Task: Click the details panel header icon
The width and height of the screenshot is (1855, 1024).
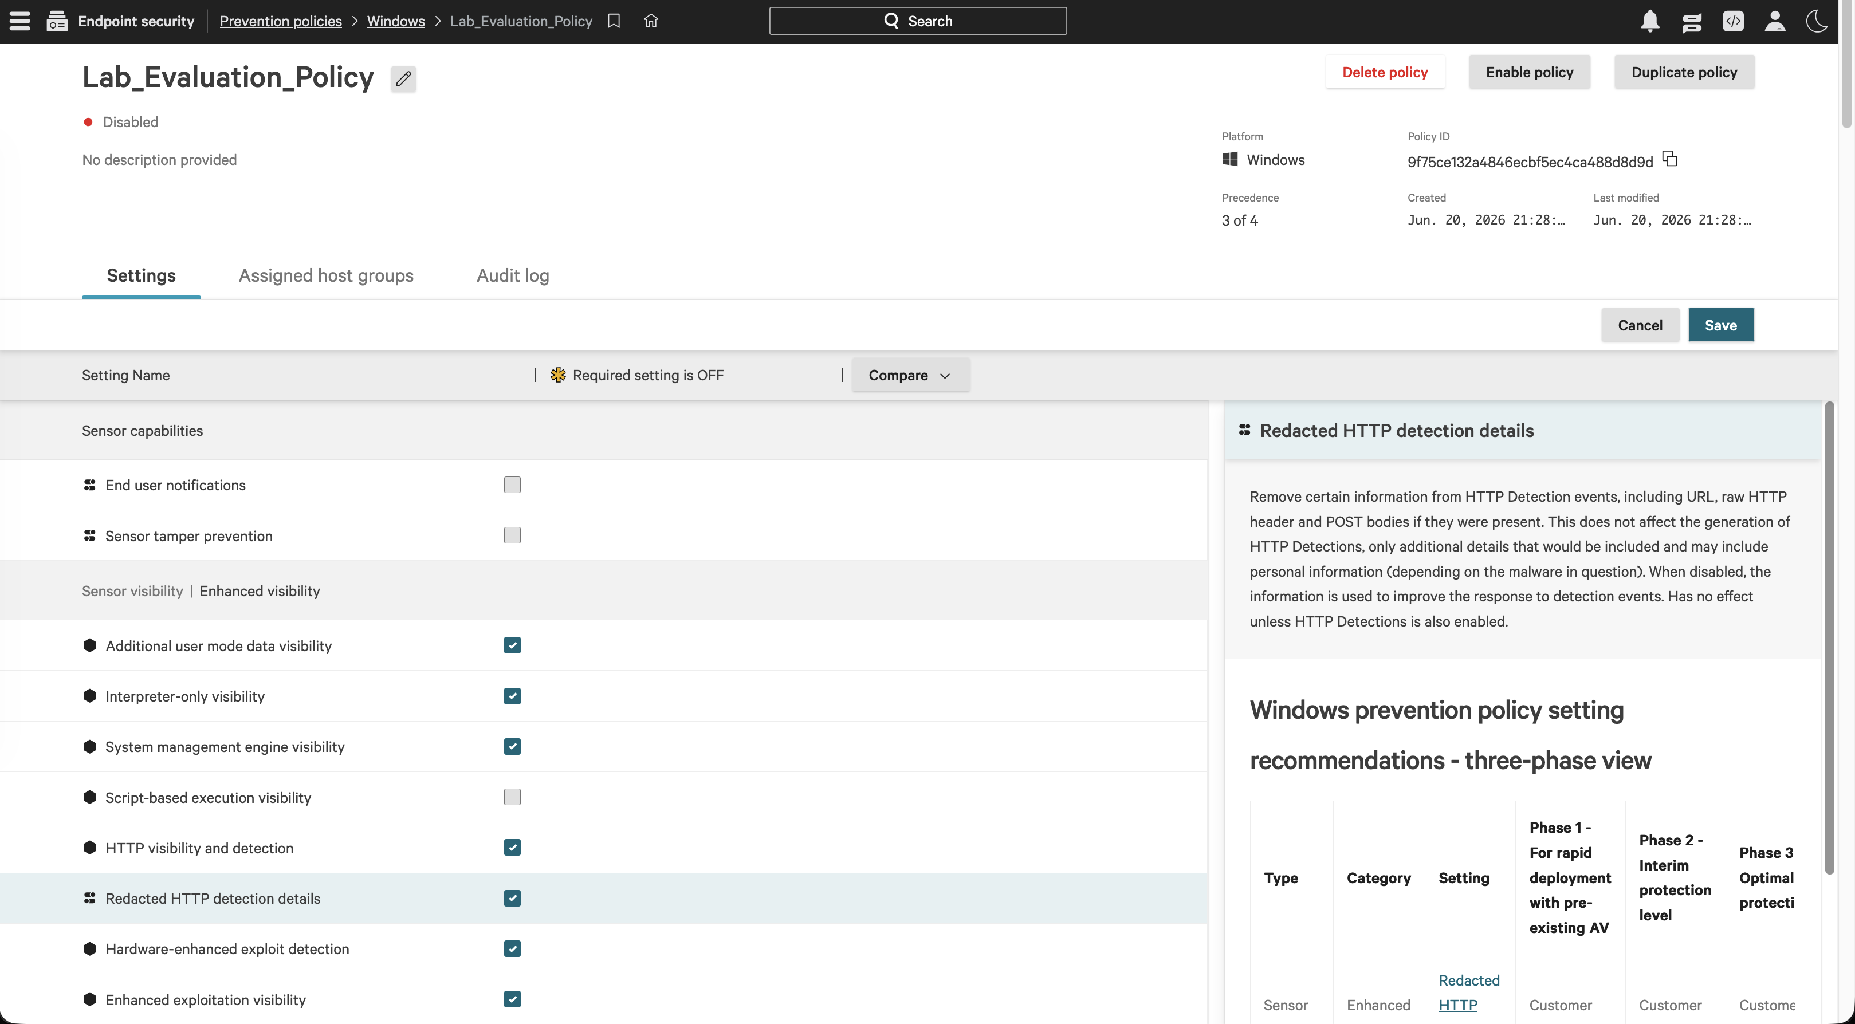Action: [1244, 431]
